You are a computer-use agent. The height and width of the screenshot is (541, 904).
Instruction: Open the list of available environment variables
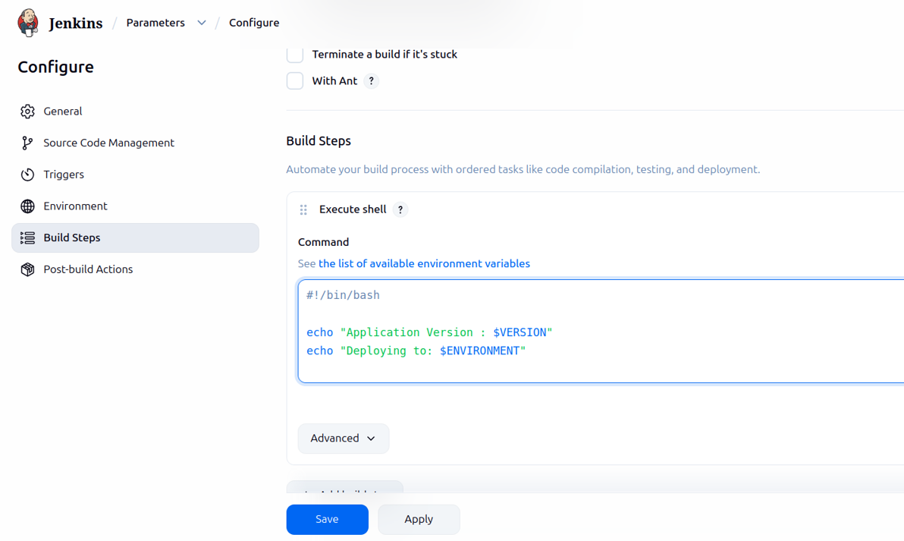pos(424,263)
